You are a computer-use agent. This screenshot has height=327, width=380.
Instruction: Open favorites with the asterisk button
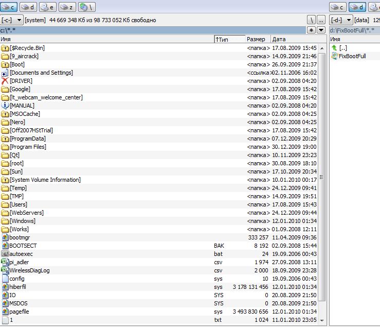311,30
